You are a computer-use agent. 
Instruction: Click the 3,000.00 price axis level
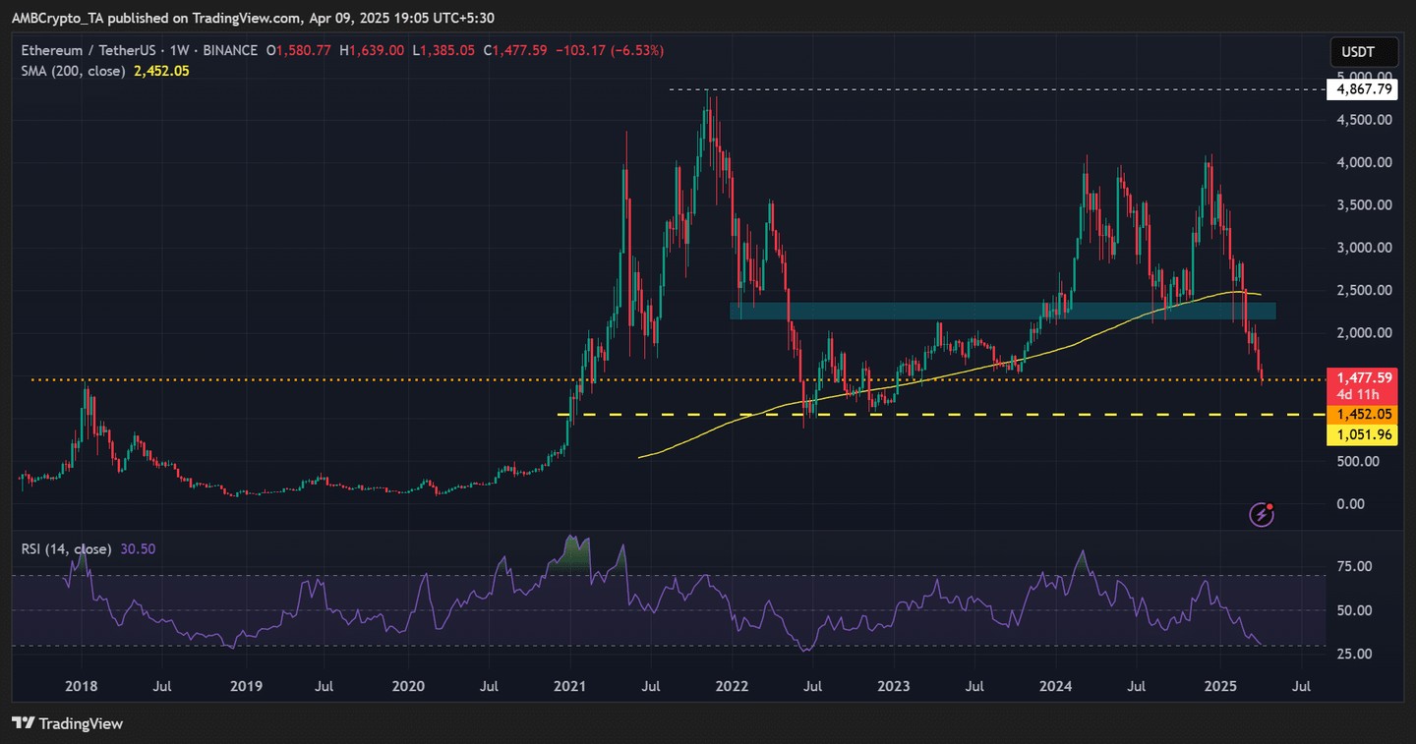[x=1360, y=248]
